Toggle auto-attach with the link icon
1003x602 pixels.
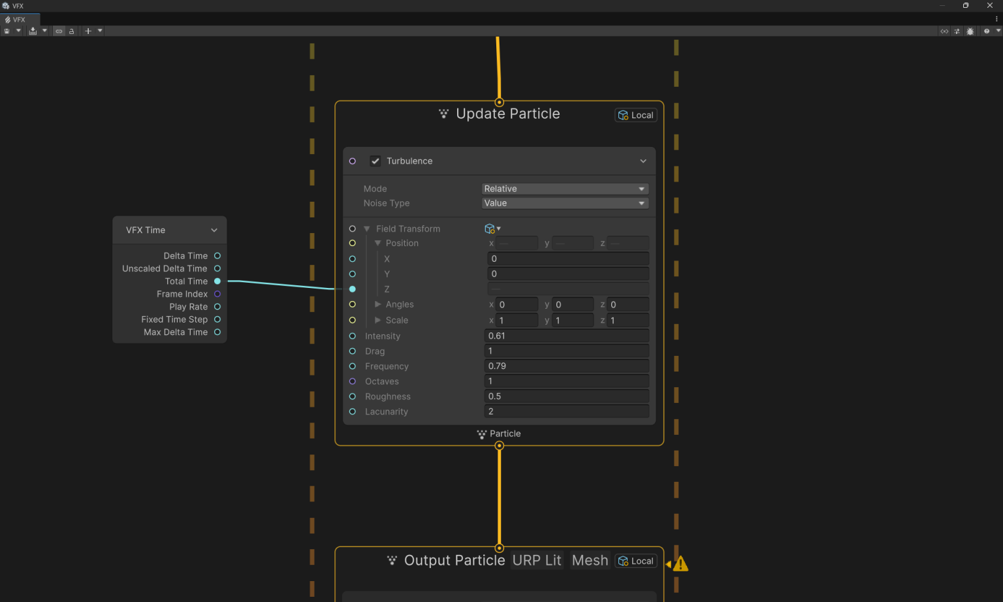pos(58,31)
